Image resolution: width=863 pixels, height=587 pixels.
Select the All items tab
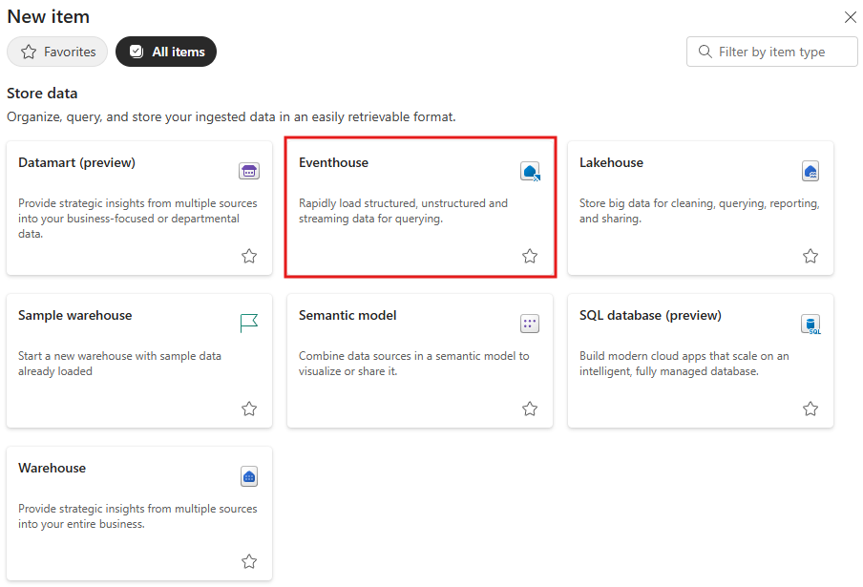pyautogui.click(x=166, y=52)
